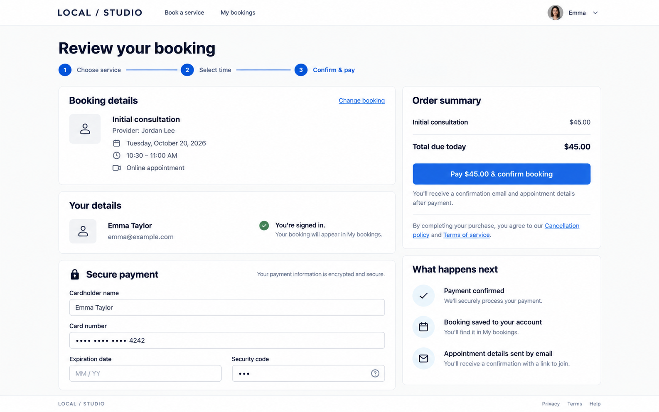Open the Terms footer link
Viewport: 659px width, 412px height.
[575, 404]
